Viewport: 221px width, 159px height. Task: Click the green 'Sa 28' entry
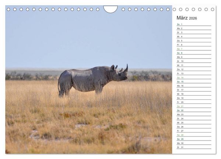pos(194,135)
